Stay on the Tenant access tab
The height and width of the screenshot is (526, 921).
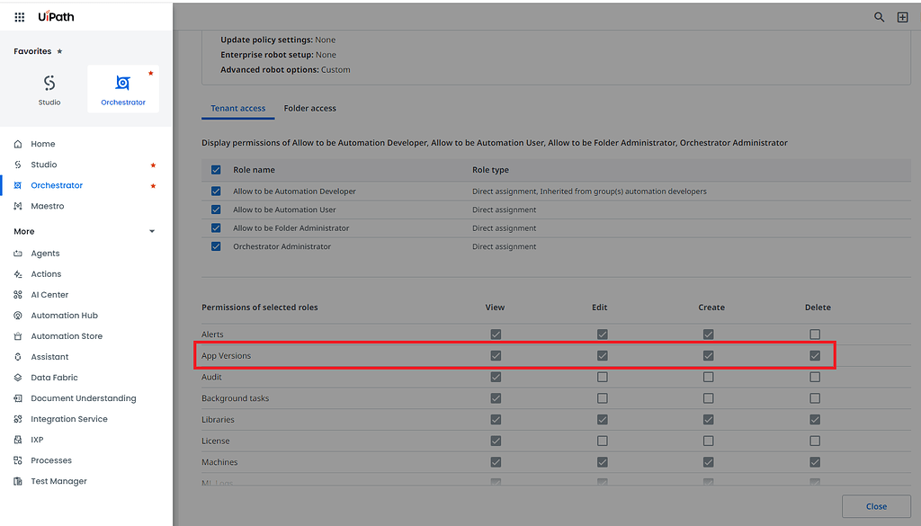237,108
